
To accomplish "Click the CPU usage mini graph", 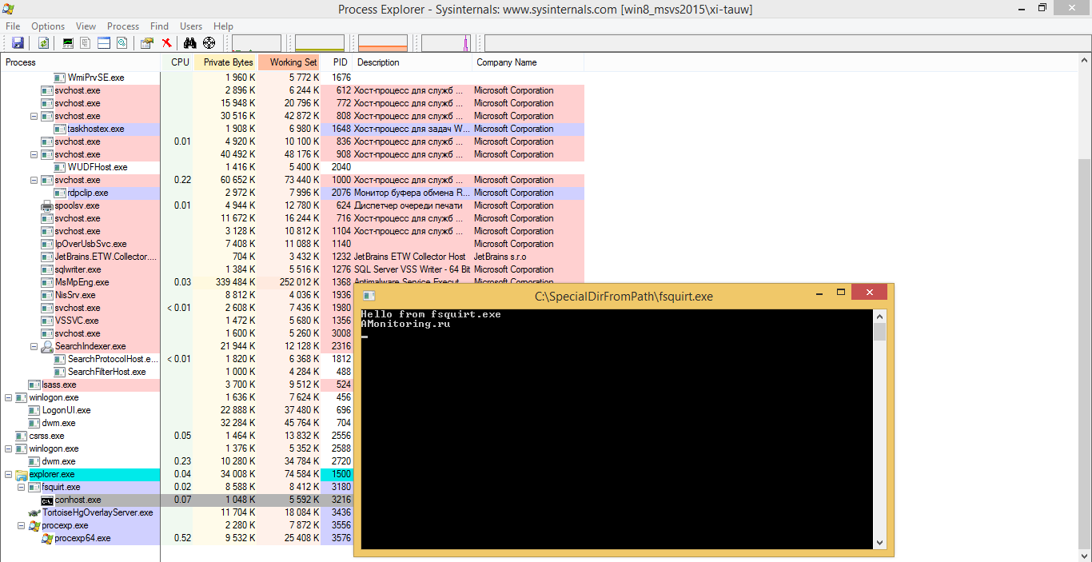I will point(257,43).
